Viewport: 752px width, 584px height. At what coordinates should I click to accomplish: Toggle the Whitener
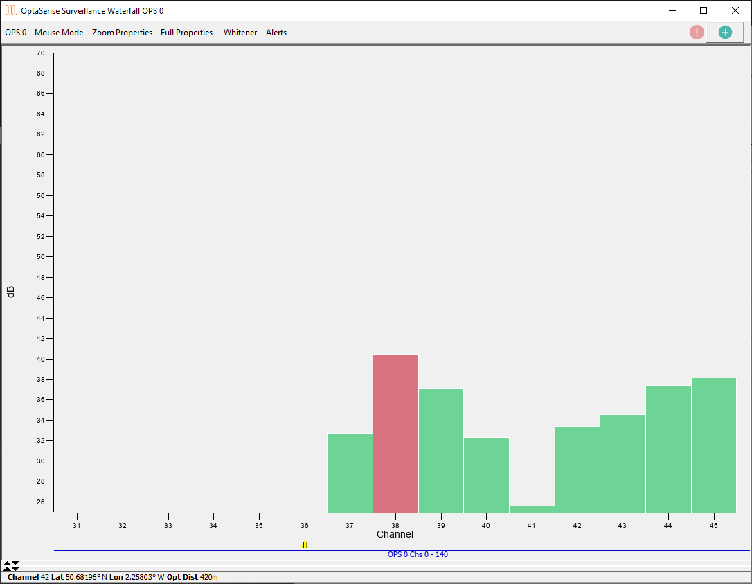coord(240,33)
